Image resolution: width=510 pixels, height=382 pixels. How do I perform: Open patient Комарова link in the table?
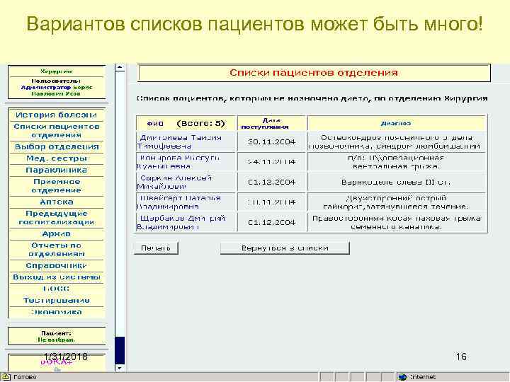point(178,162)
